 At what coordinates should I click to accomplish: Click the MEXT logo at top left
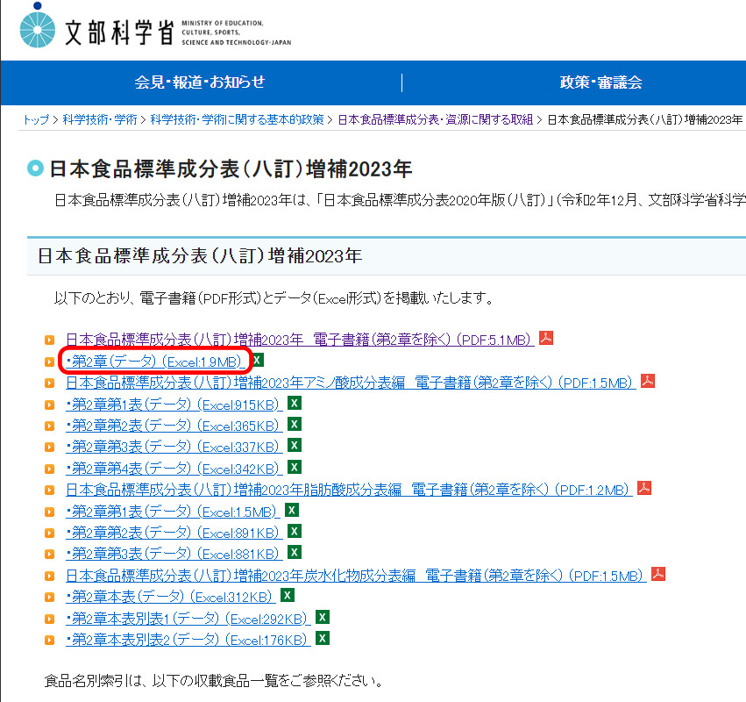tap(155, 26)
